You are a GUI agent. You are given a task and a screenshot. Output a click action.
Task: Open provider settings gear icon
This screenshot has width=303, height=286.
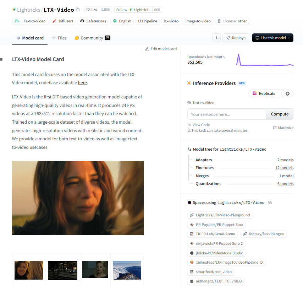point(287,93)
